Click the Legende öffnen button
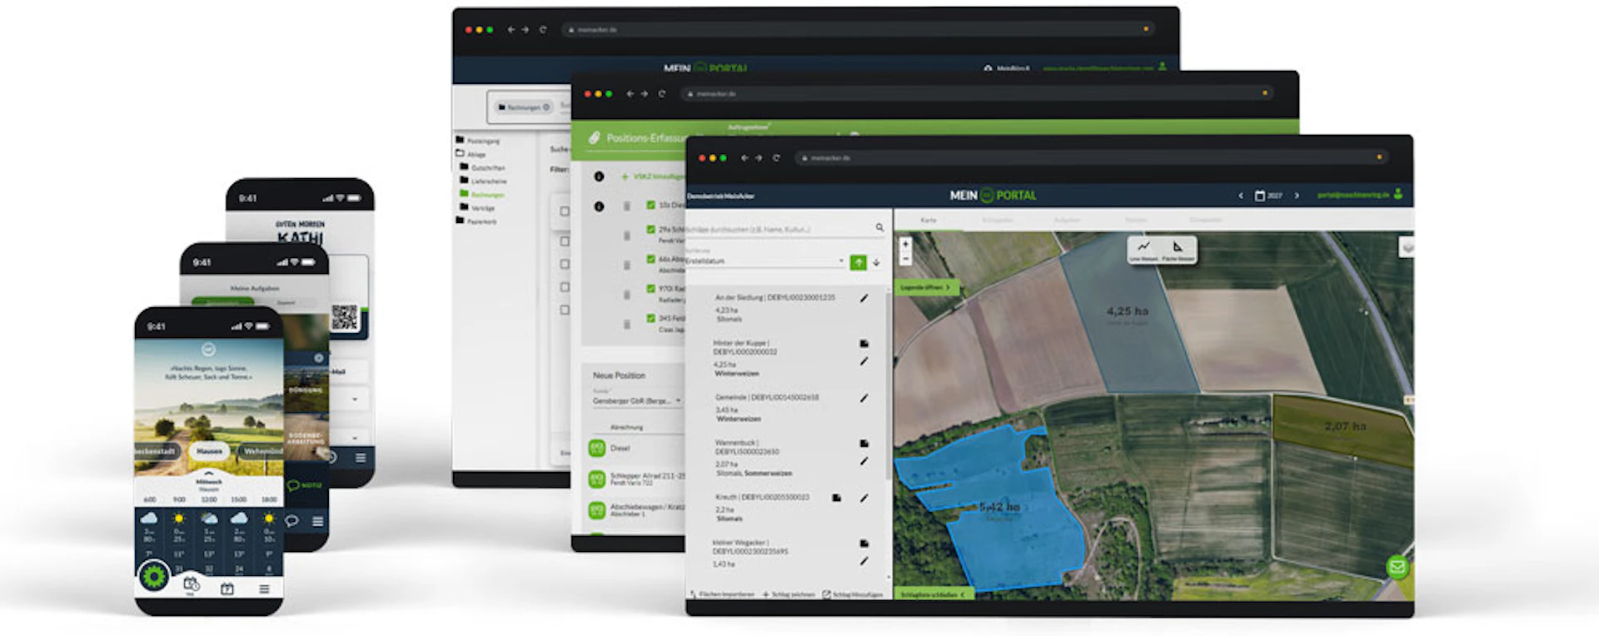1599x636 pixels. tap(925, 287)
